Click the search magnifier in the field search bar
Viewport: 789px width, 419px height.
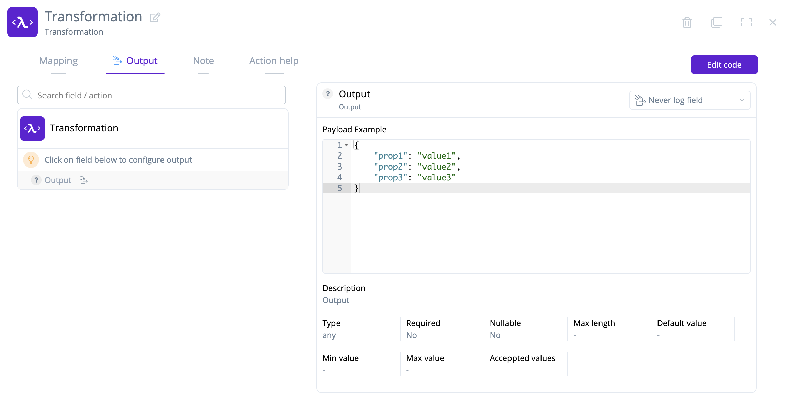[27, 95]
